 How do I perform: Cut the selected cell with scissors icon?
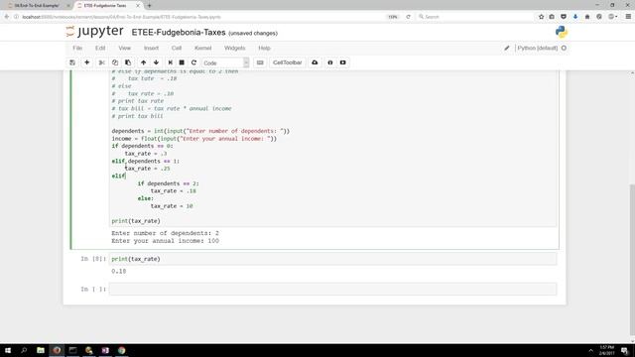coord(101,62)
